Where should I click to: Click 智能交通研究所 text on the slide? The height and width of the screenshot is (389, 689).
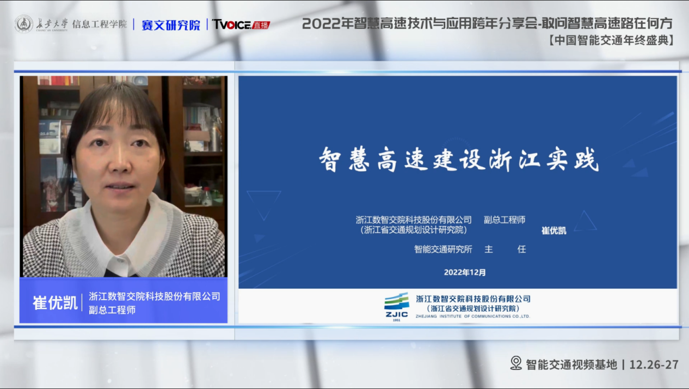click(x=443, y=249)
